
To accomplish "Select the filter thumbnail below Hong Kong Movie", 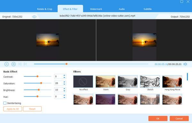I will coord(172,99).
